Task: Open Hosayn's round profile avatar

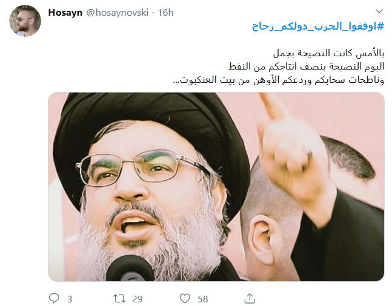Action: point(25,21)
